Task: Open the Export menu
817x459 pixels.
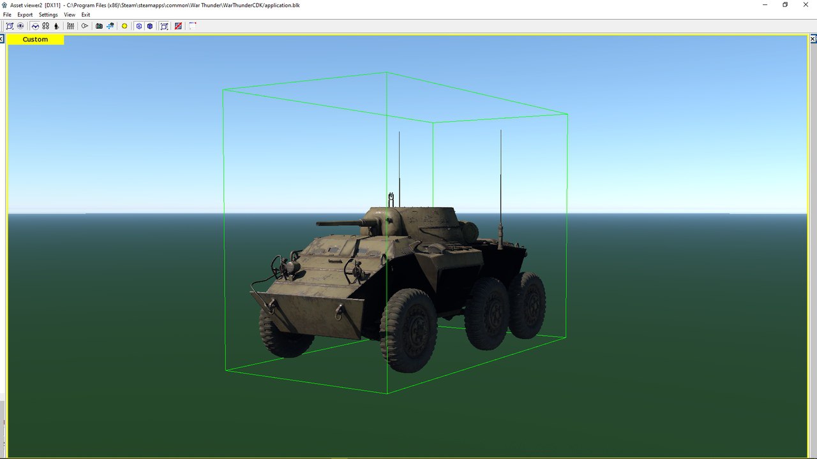Action: click(x=25, y=15)
